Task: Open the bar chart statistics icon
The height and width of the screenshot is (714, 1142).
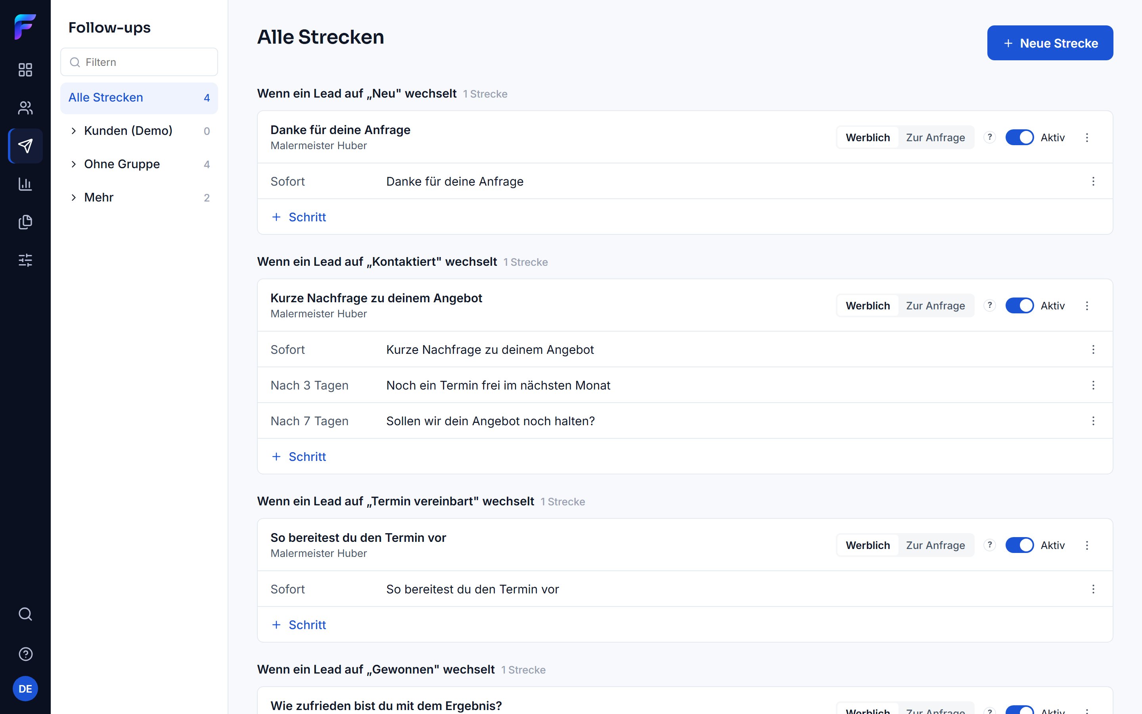Action: click(x=25, y=184)
